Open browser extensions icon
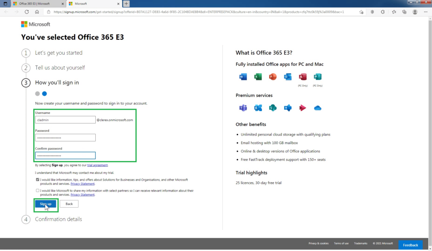The height and width of the screenshot is (251, 432). point(383,12)
